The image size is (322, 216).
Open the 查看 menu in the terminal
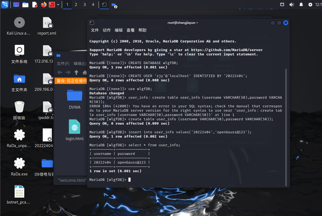coord(130,30)
